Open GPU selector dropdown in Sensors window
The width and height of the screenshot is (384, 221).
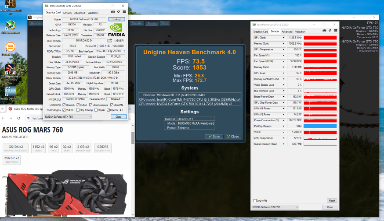click(275, 207)
